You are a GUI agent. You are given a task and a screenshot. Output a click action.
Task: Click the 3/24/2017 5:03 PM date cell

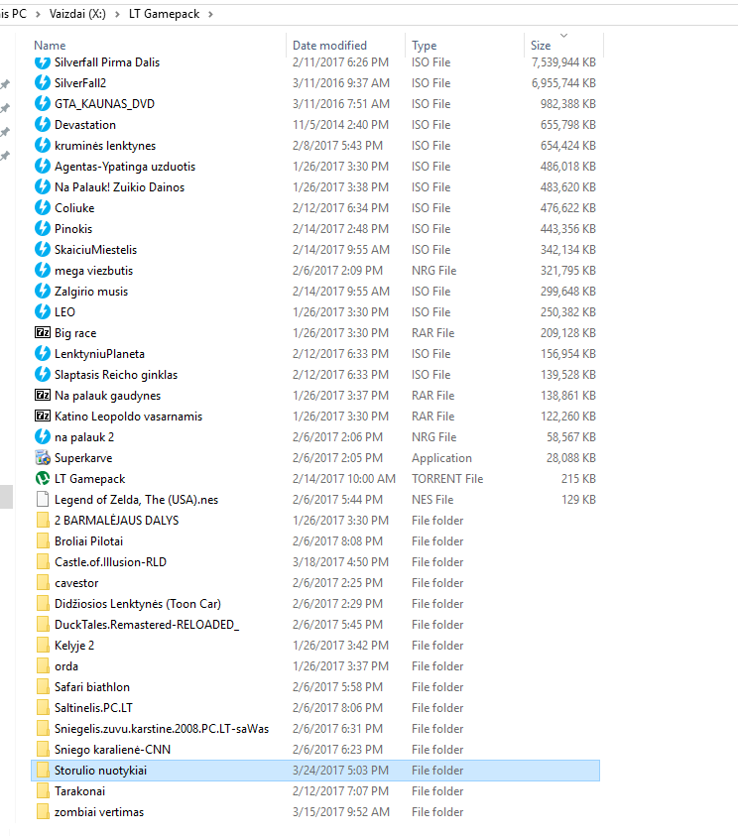tap(340, 770)
